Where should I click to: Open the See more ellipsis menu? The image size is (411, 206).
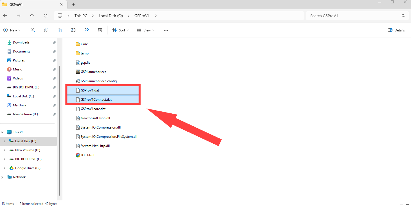coord(166,30)
